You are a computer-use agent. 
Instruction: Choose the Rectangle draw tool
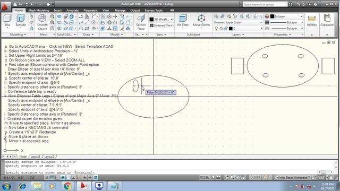click(87, 28)
